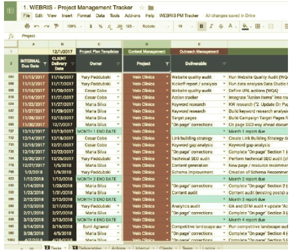
Task: Select the MONTH 2 END DATE cell
Action: pos(99,179)
